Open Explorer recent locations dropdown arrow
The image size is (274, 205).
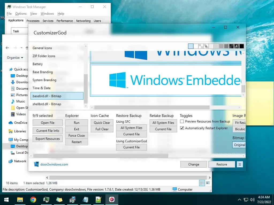[21, 48]
